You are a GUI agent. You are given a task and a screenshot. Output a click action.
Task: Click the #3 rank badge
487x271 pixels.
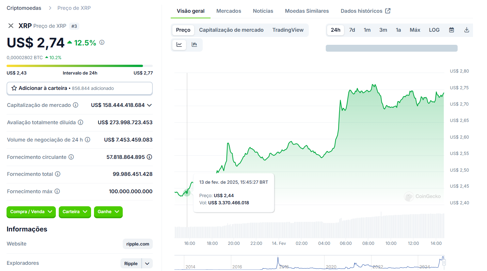pos(74,26)
